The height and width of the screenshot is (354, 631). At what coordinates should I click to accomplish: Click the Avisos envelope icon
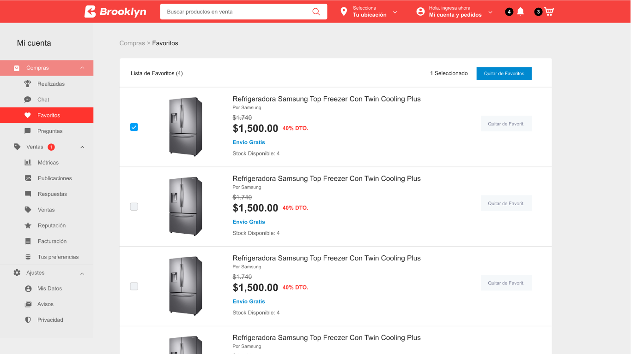[x=28, y=304]
